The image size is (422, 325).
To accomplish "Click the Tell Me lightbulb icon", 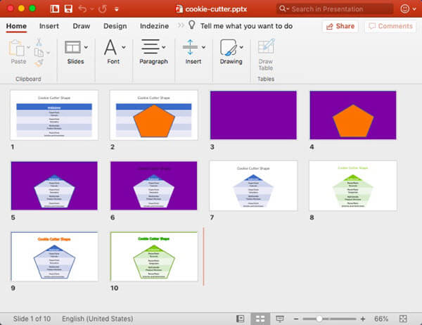I will coord(191,25).
